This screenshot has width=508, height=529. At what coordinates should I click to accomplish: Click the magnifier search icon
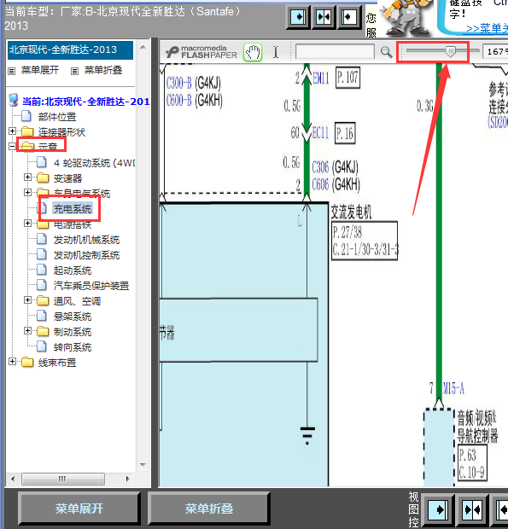tap(386, 52)
